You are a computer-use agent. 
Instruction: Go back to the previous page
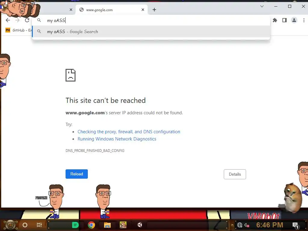(x=8, y=20)
